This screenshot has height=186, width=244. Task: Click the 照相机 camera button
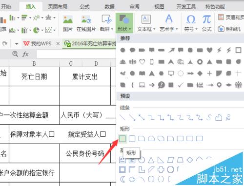(x=229, y=29)
